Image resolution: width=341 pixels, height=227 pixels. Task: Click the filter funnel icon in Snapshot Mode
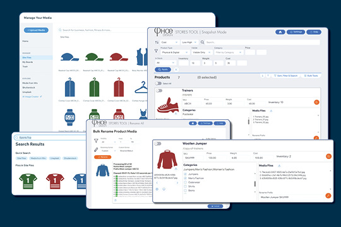(156, 51)
